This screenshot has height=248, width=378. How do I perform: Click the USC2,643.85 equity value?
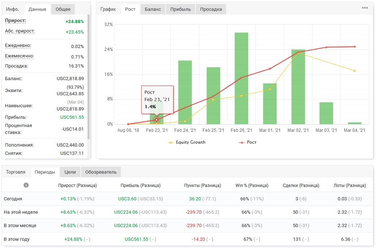pyautogui.click(x=71, y=93)
